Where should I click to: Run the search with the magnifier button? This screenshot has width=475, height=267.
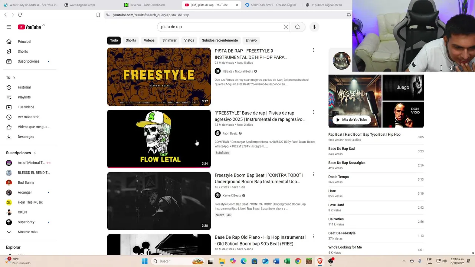coord(298,27)
